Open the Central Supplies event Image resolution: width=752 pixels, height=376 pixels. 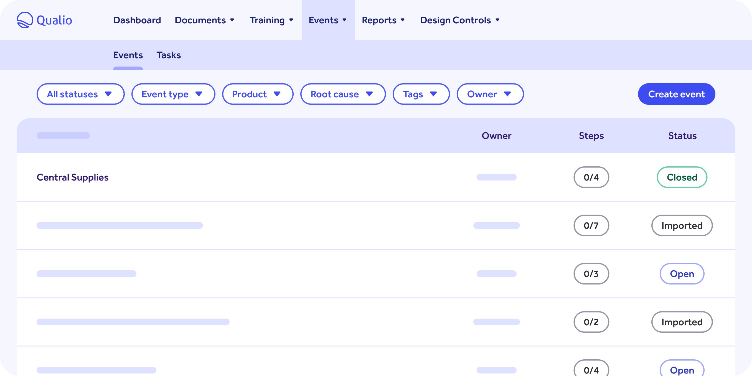coord(72,177)
